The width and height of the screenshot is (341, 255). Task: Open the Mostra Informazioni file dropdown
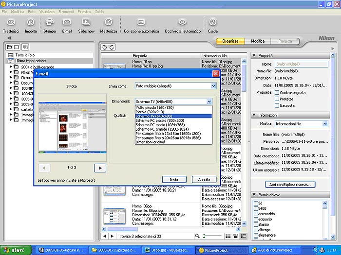point(325,123)
